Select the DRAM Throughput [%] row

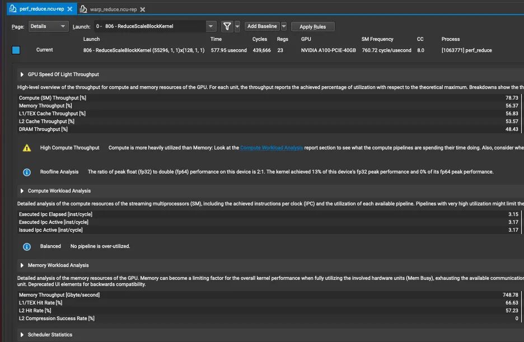coord(269,129)
